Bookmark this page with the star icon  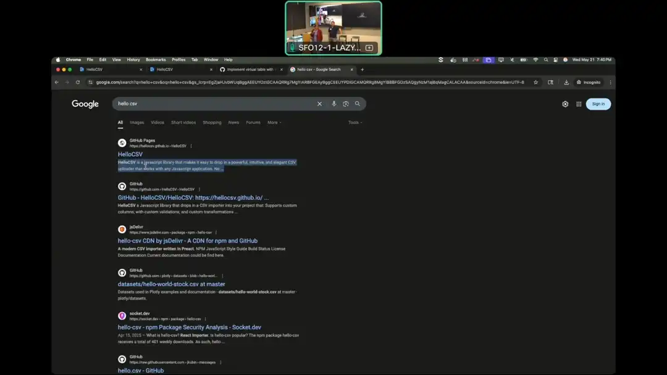[x=535, y=83]
